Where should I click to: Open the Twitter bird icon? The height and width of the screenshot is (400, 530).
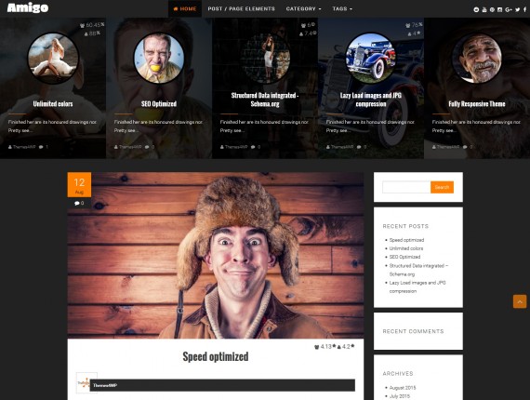pos(518,10)
